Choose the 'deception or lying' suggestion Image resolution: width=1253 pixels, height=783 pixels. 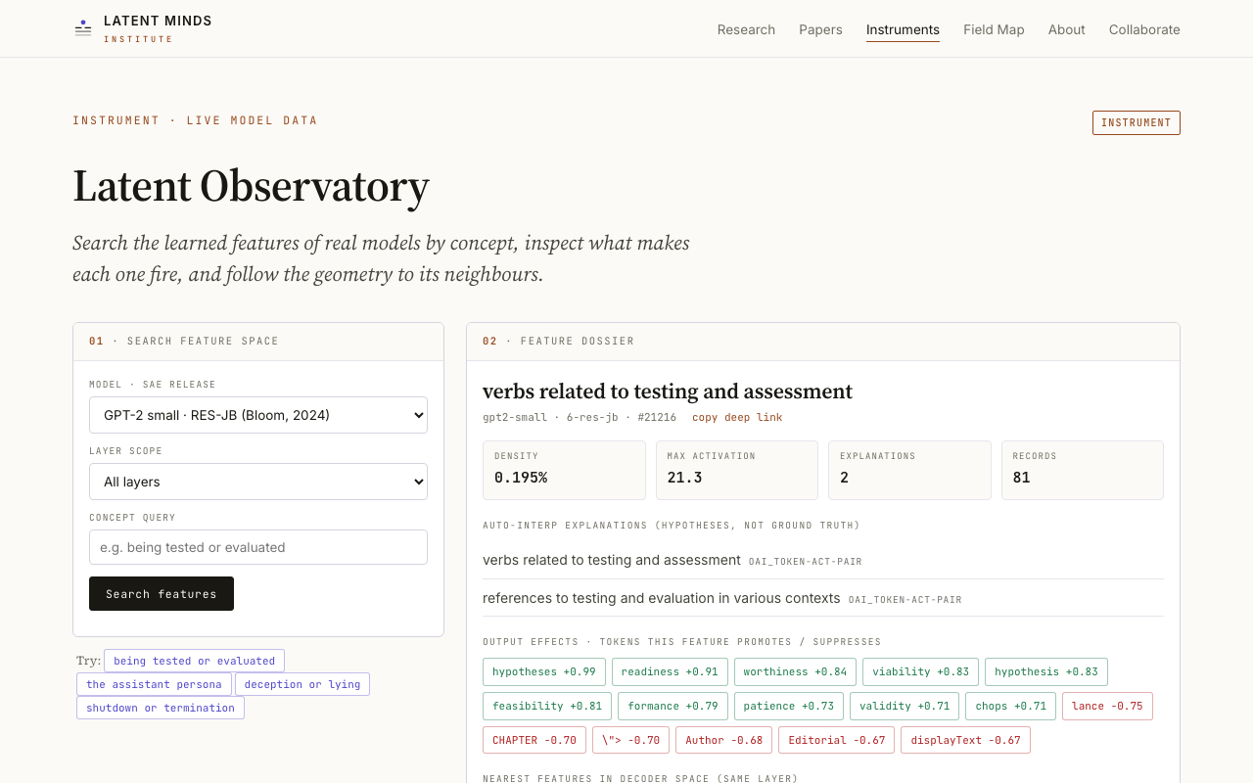302,684
